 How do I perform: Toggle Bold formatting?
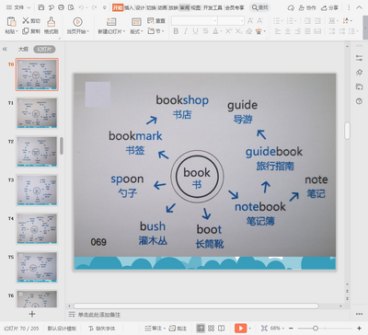pyautogui.click(x=176, y=31)
